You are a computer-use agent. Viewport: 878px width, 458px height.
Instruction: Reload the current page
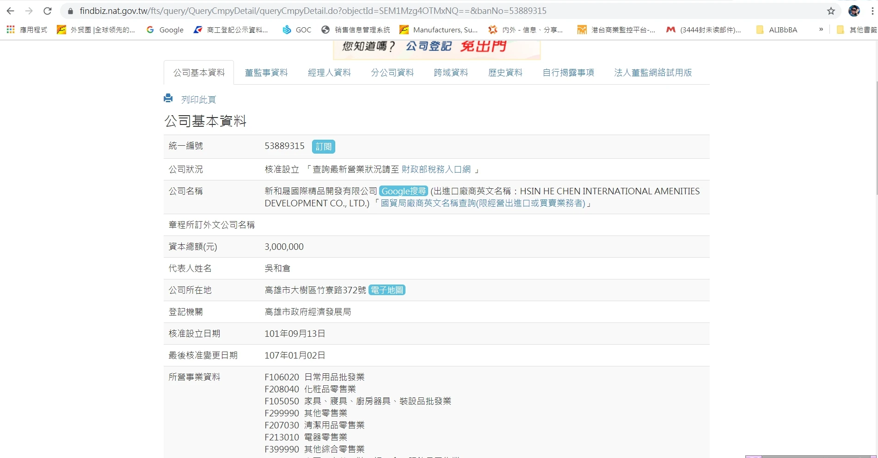(47, 11)
